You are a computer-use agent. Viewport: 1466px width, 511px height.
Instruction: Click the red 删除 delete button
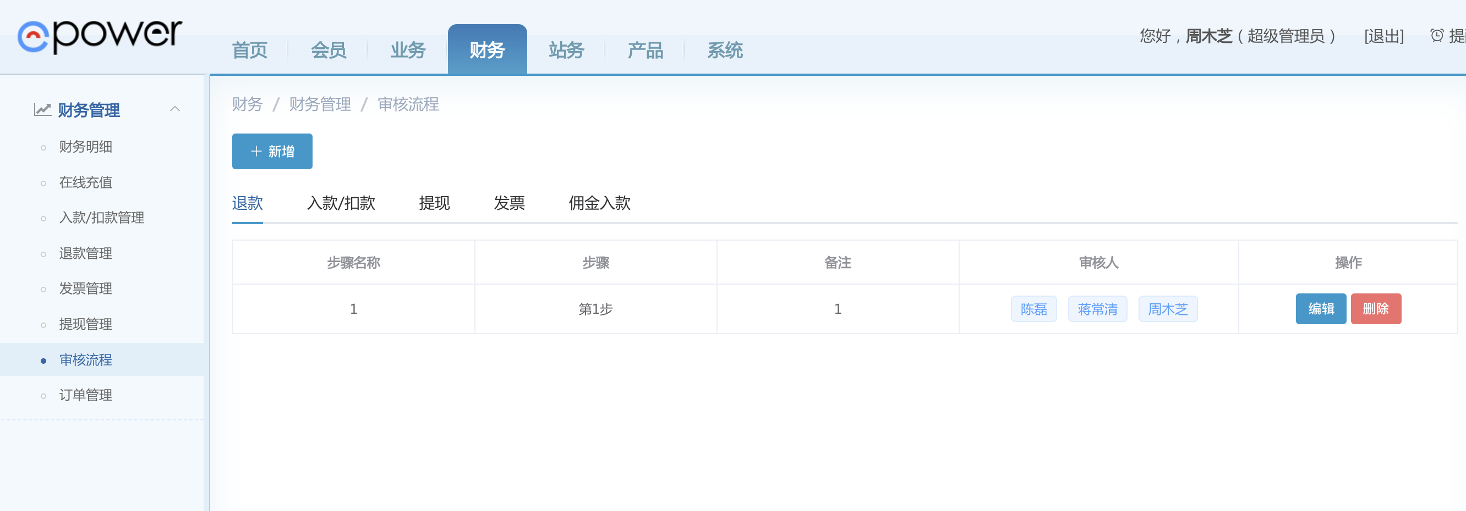pyautogui.click(x=1376, y=309)
